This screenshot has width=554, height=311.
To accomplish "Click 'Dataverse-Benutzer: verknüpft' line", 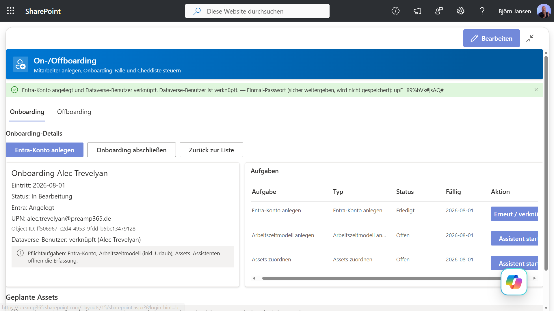I will point(76,239).
